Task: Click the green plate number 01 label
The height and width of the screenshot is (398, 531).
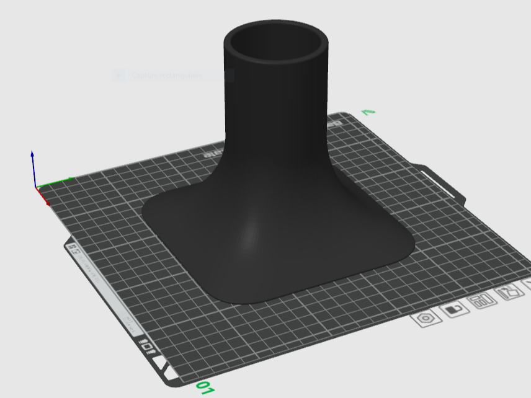Action: (205, 387)
